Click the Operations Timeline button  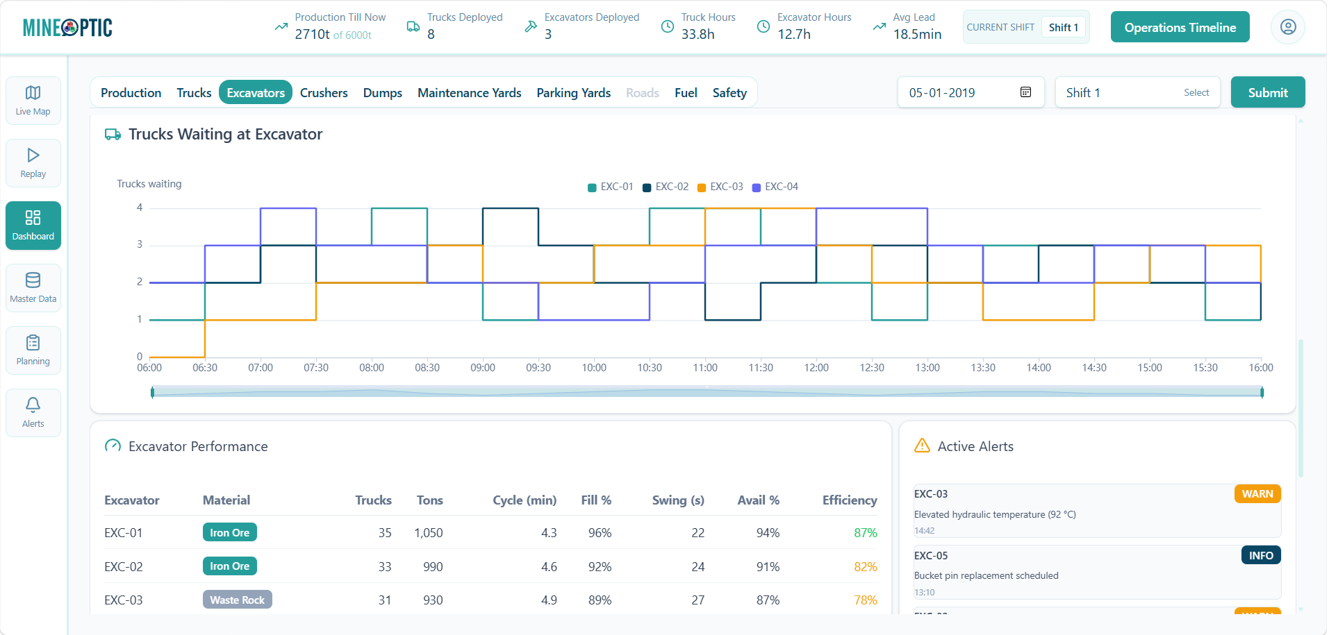click(x=1180, y=27)
